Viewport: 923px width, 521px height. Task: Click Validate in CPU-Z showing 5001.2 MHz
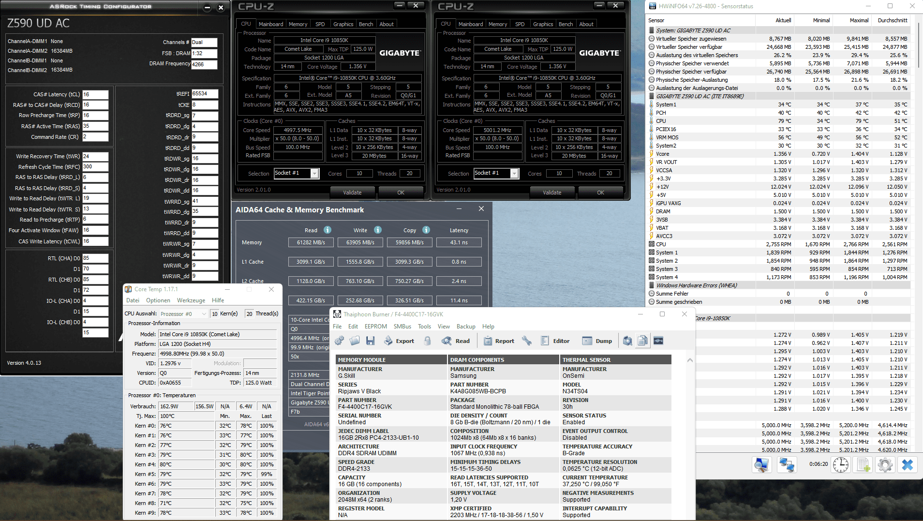552,192
